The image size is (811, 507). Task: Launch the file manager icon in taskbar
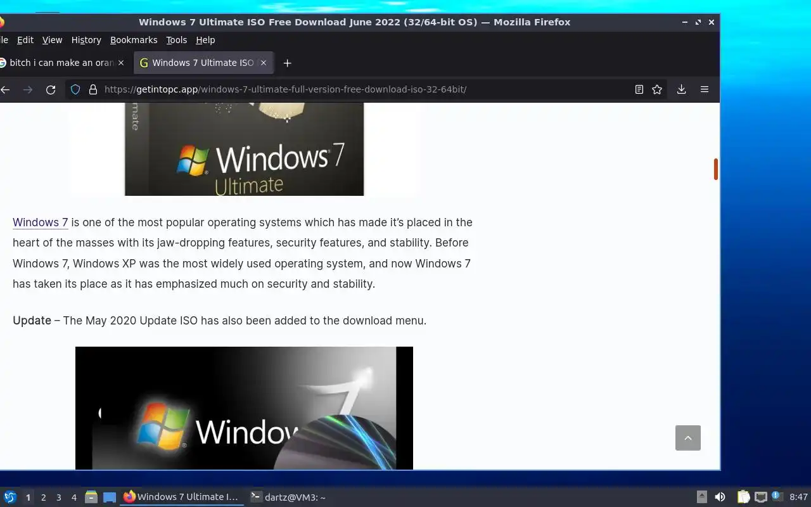click(x=91, y=497)
